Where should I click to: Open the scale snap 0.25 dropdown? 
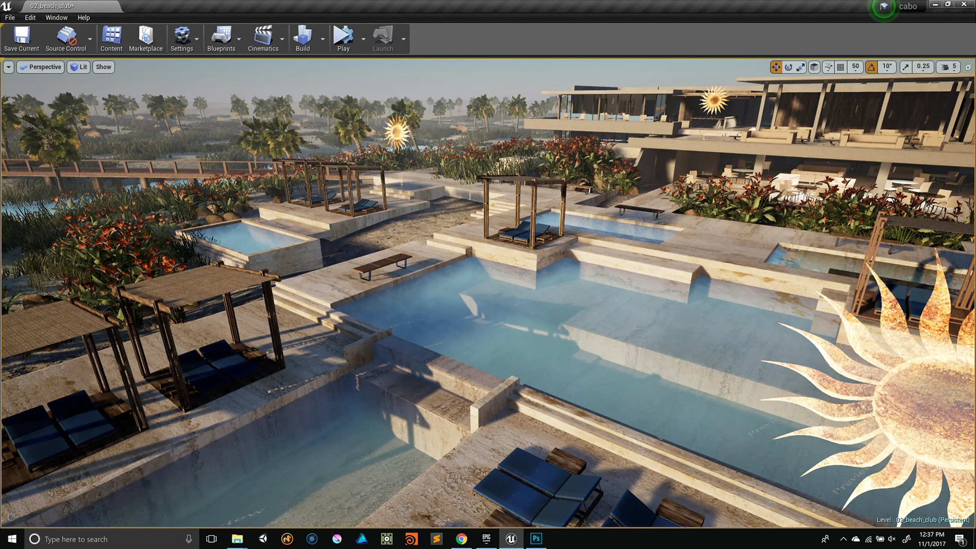tap(923, 67)
